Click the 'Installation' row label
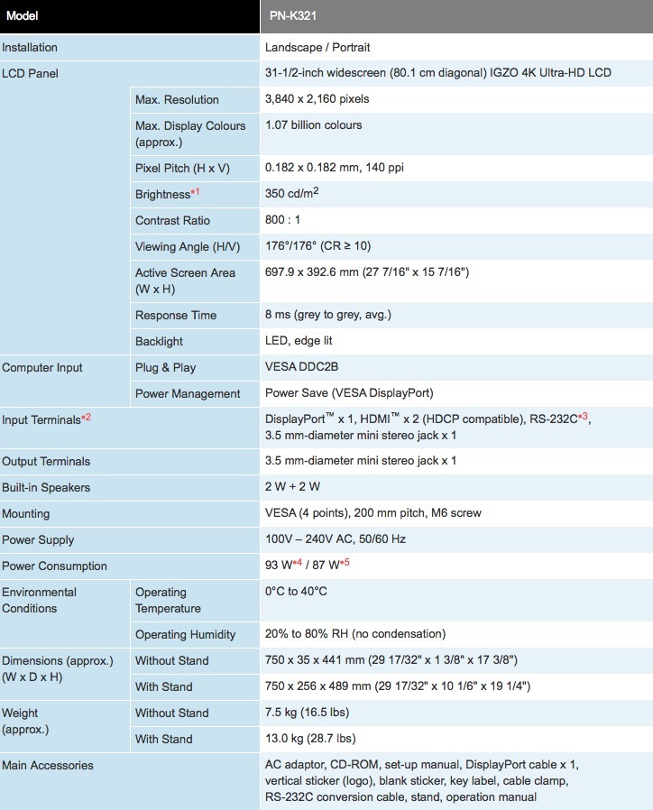 coord(30,48)
